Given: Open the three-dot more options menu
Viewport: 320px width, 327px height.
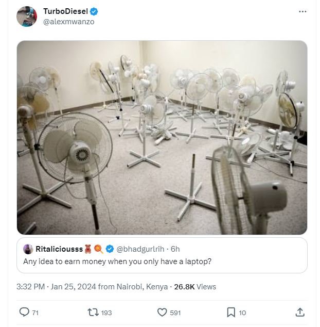Looking at the screenshot, I should (303, 11).
